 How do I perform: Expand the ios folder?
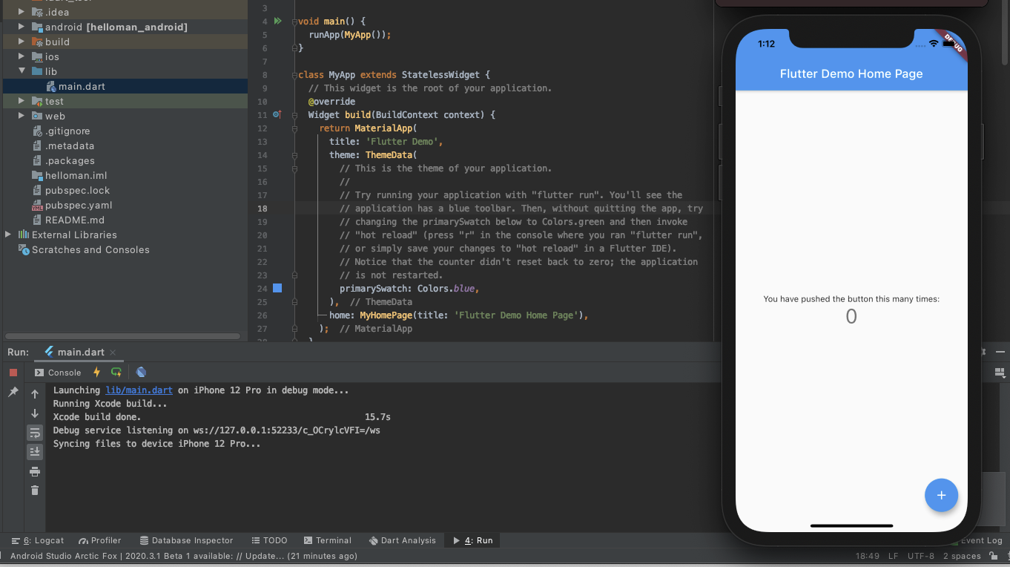tap(22, 57)
